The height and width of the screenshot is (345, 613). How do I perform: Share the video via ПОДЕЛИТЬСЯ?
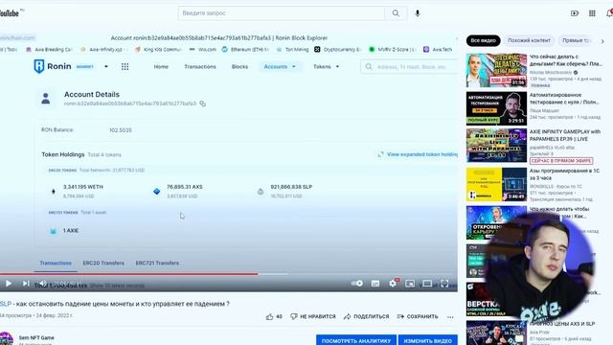366,316
